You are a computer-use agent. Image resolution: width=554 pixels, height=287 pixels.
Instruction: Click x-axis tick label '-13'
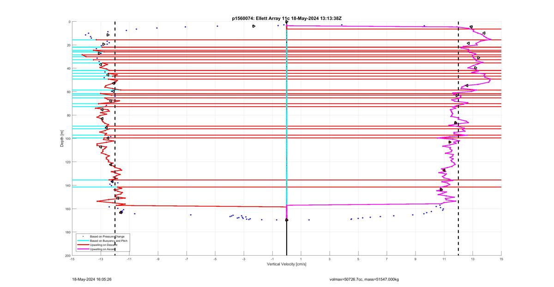(x=101, y=259)
